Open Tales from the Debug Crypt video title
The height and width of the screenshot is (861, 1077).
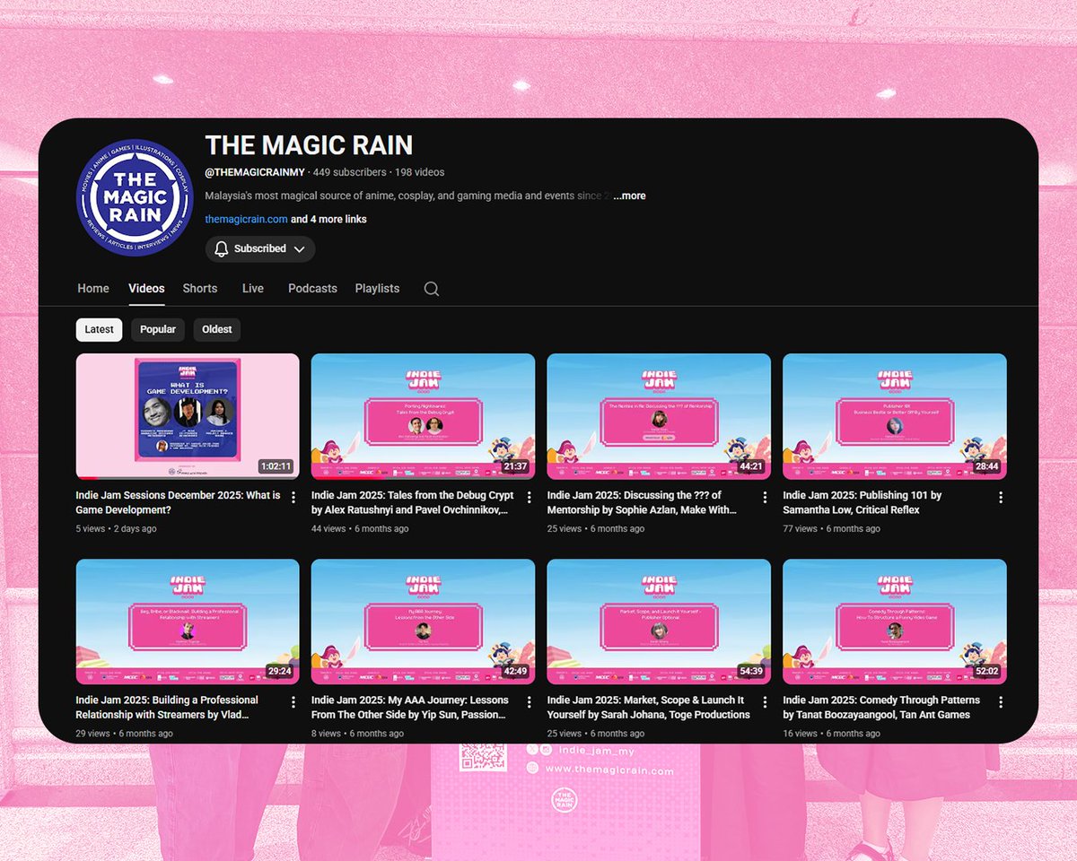[413, 502]
